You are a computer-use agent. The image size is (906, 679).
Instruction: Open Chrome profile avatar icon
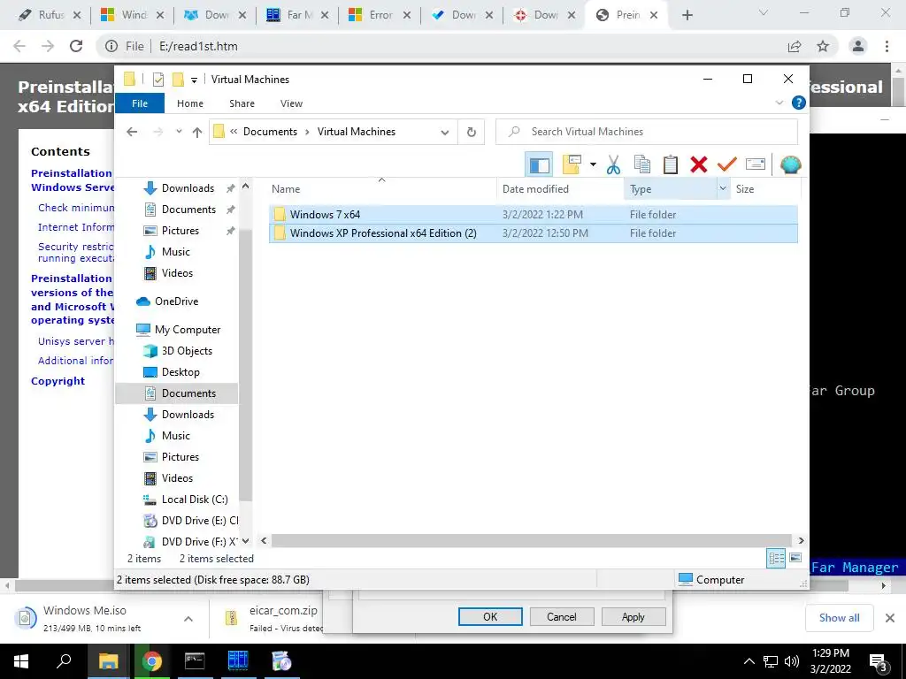pyautogui.click(x=858, y=46)
